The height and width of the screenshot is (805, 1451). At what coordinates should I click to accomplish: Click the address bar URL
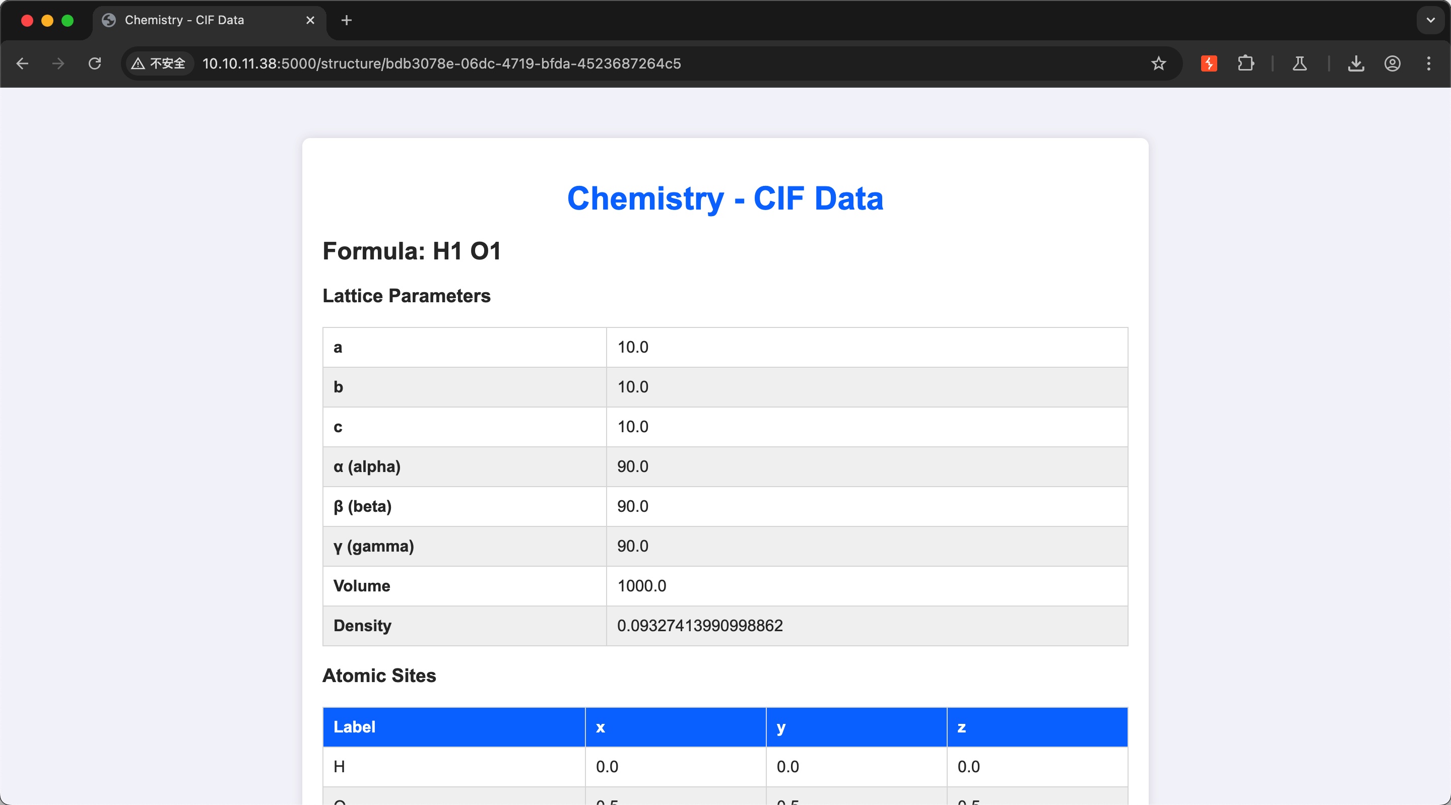pos(442,63)
